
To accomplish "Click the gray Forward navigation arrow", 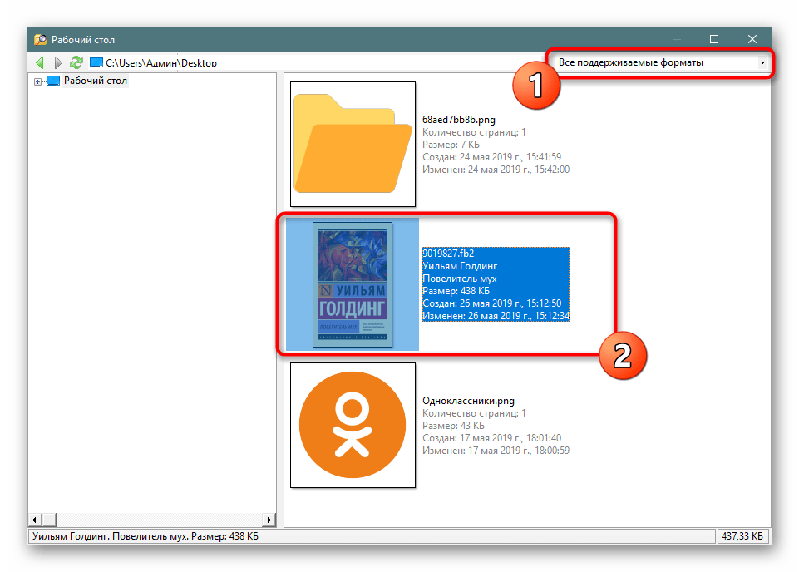I will pyautogui.click(x=57, y=62).
